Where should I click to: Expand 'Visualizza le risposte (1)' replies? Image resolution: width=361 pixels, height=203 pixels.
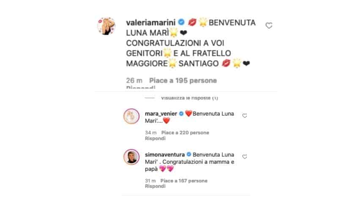point(189,98)
